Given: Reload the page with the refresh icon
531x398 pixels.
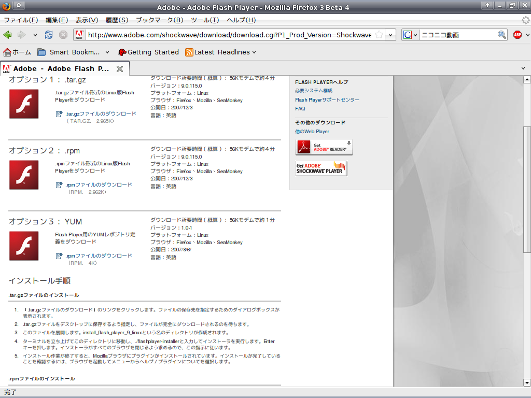Looking at the screenshot, I should pyautogui.click(x=49, y=35).
